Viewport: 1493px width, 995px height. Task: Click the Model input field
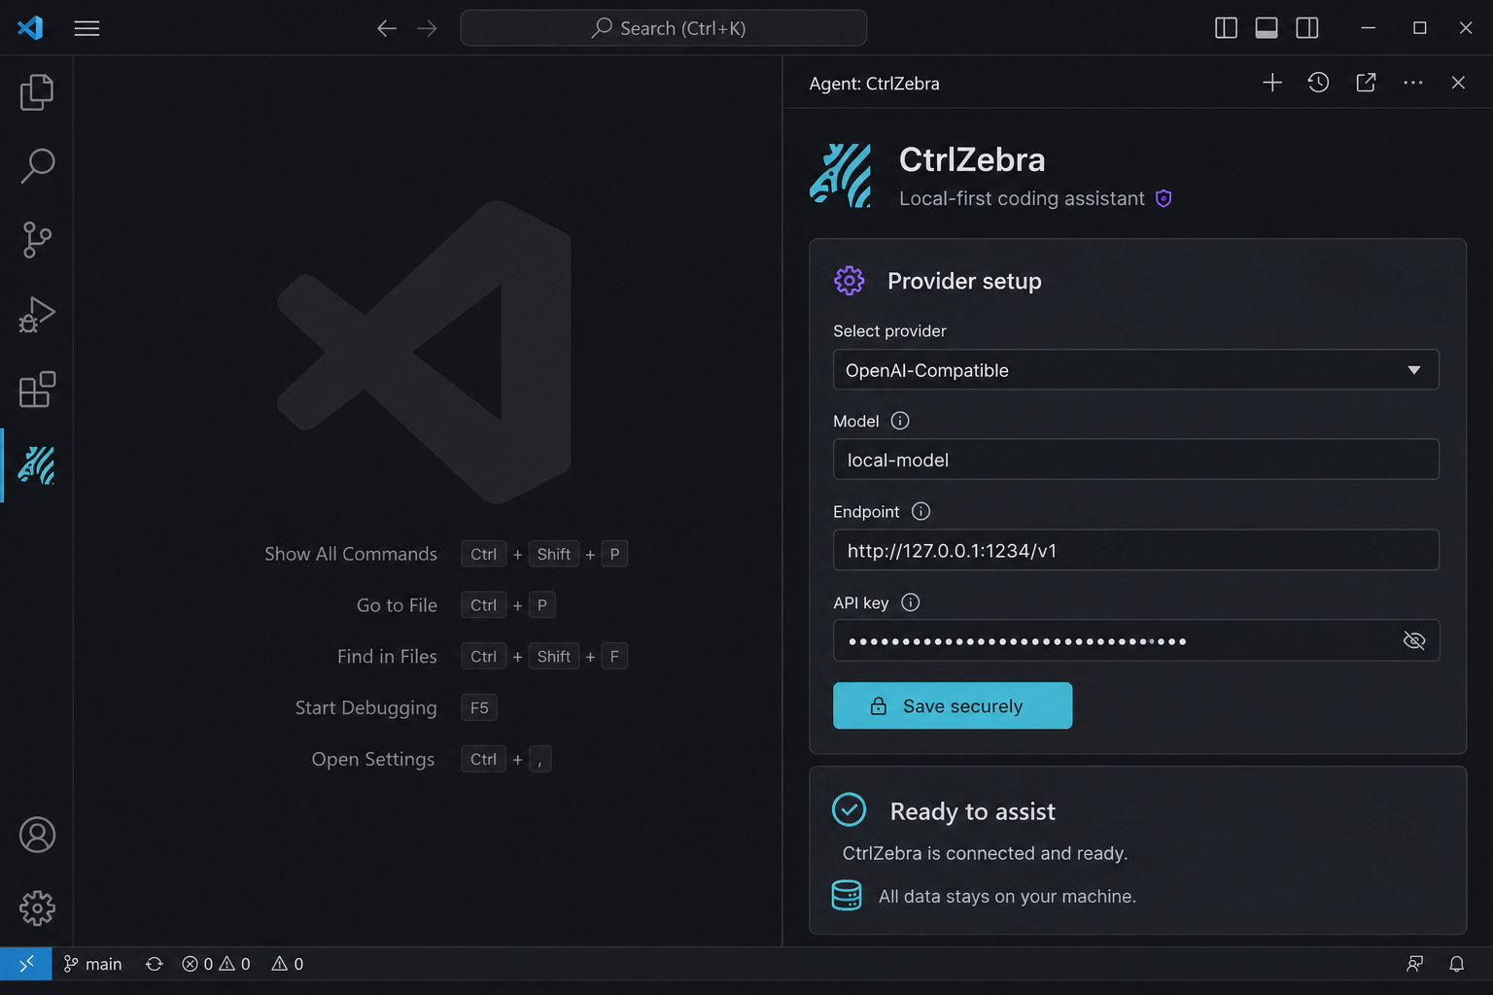(1136, 460)
